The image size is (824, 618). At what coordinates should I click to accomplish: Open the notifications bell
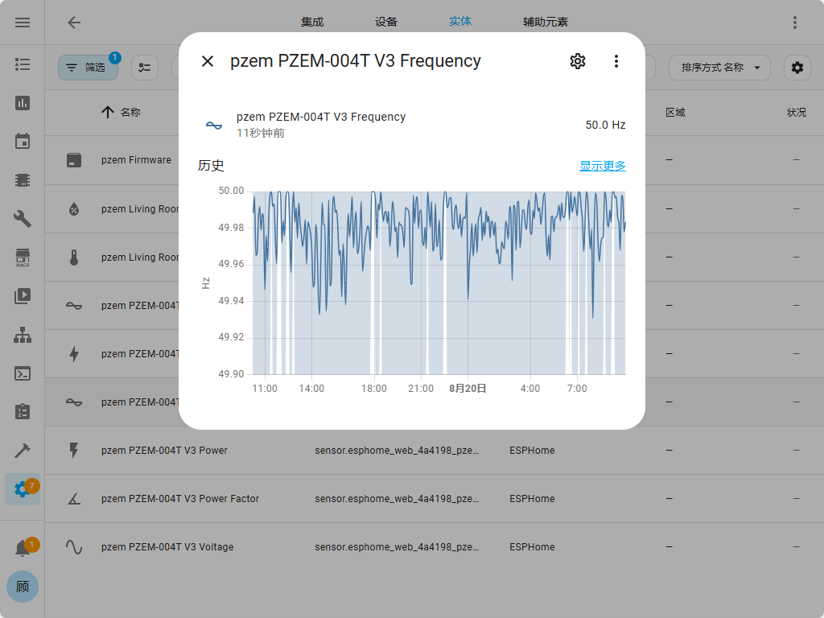(23, 549)
